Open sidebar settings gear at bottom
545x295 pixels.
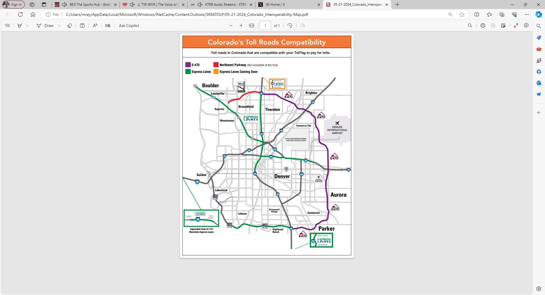(539, 289)
